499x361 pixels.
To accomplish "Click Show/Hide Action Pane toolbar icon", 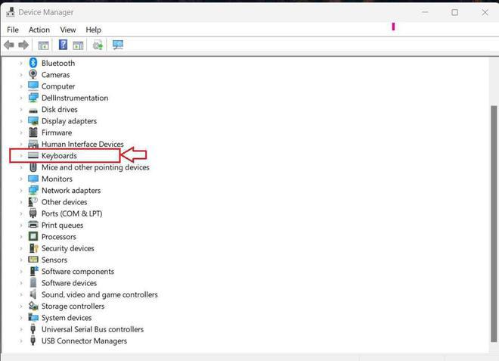I will (78, 45).
